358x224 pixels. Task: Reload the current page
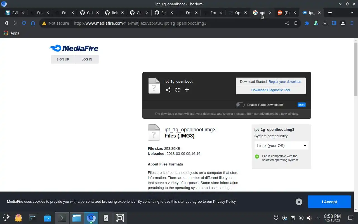point(24,23)
